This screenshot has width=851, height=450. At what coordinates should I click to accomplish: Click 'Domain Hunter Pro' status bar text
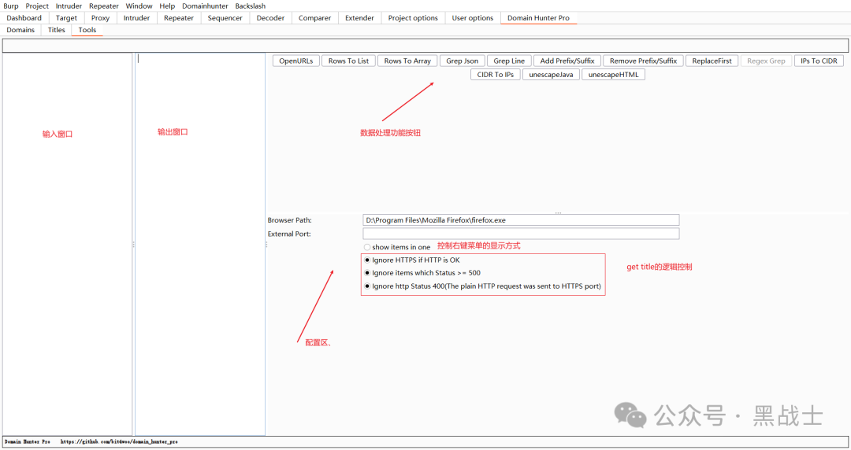tap(27, 442)
